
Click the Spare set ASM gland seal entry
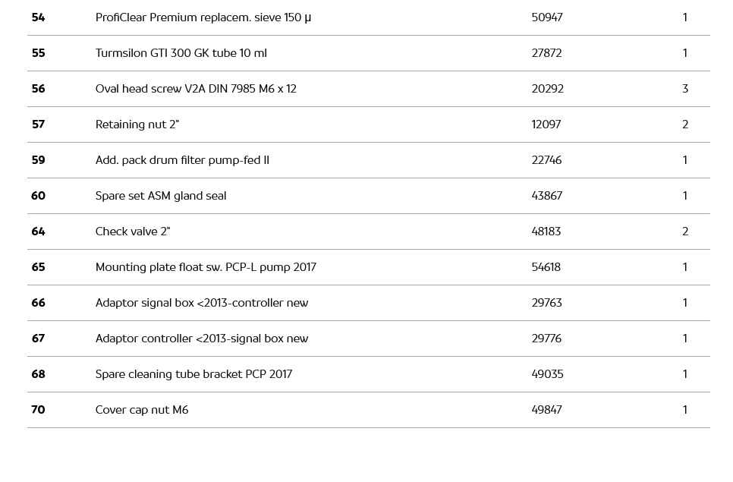[161, 196]
